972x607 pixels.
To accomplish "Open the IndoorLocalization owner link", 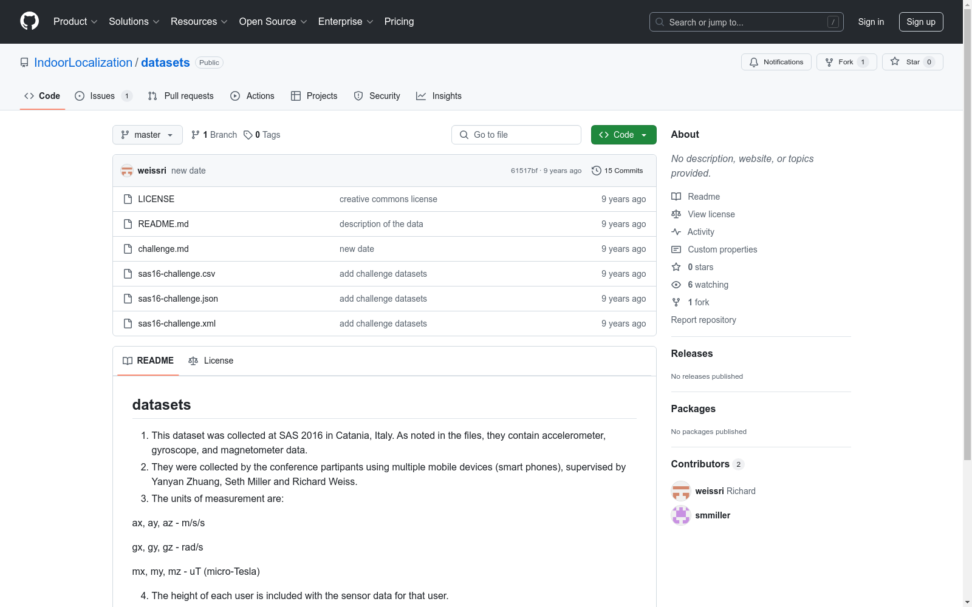I will (83, 63).
